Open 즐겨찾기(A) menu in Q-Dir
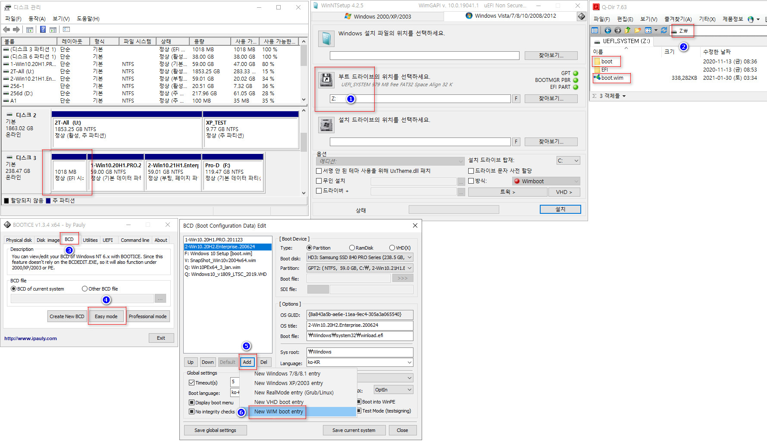 point(678,19)
